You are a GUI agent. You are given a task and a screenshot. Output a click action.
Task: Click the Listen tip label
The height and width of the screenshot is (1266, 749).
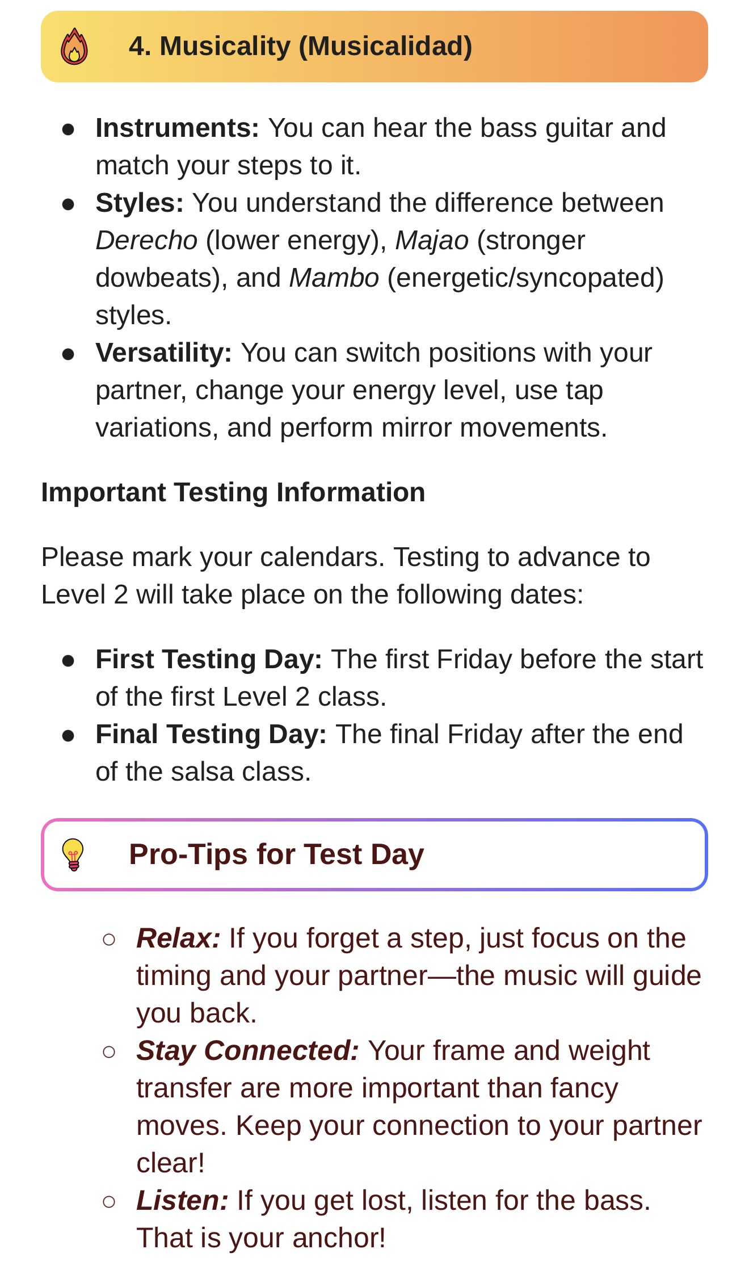pyautogui.click(x=182, y=1201)
